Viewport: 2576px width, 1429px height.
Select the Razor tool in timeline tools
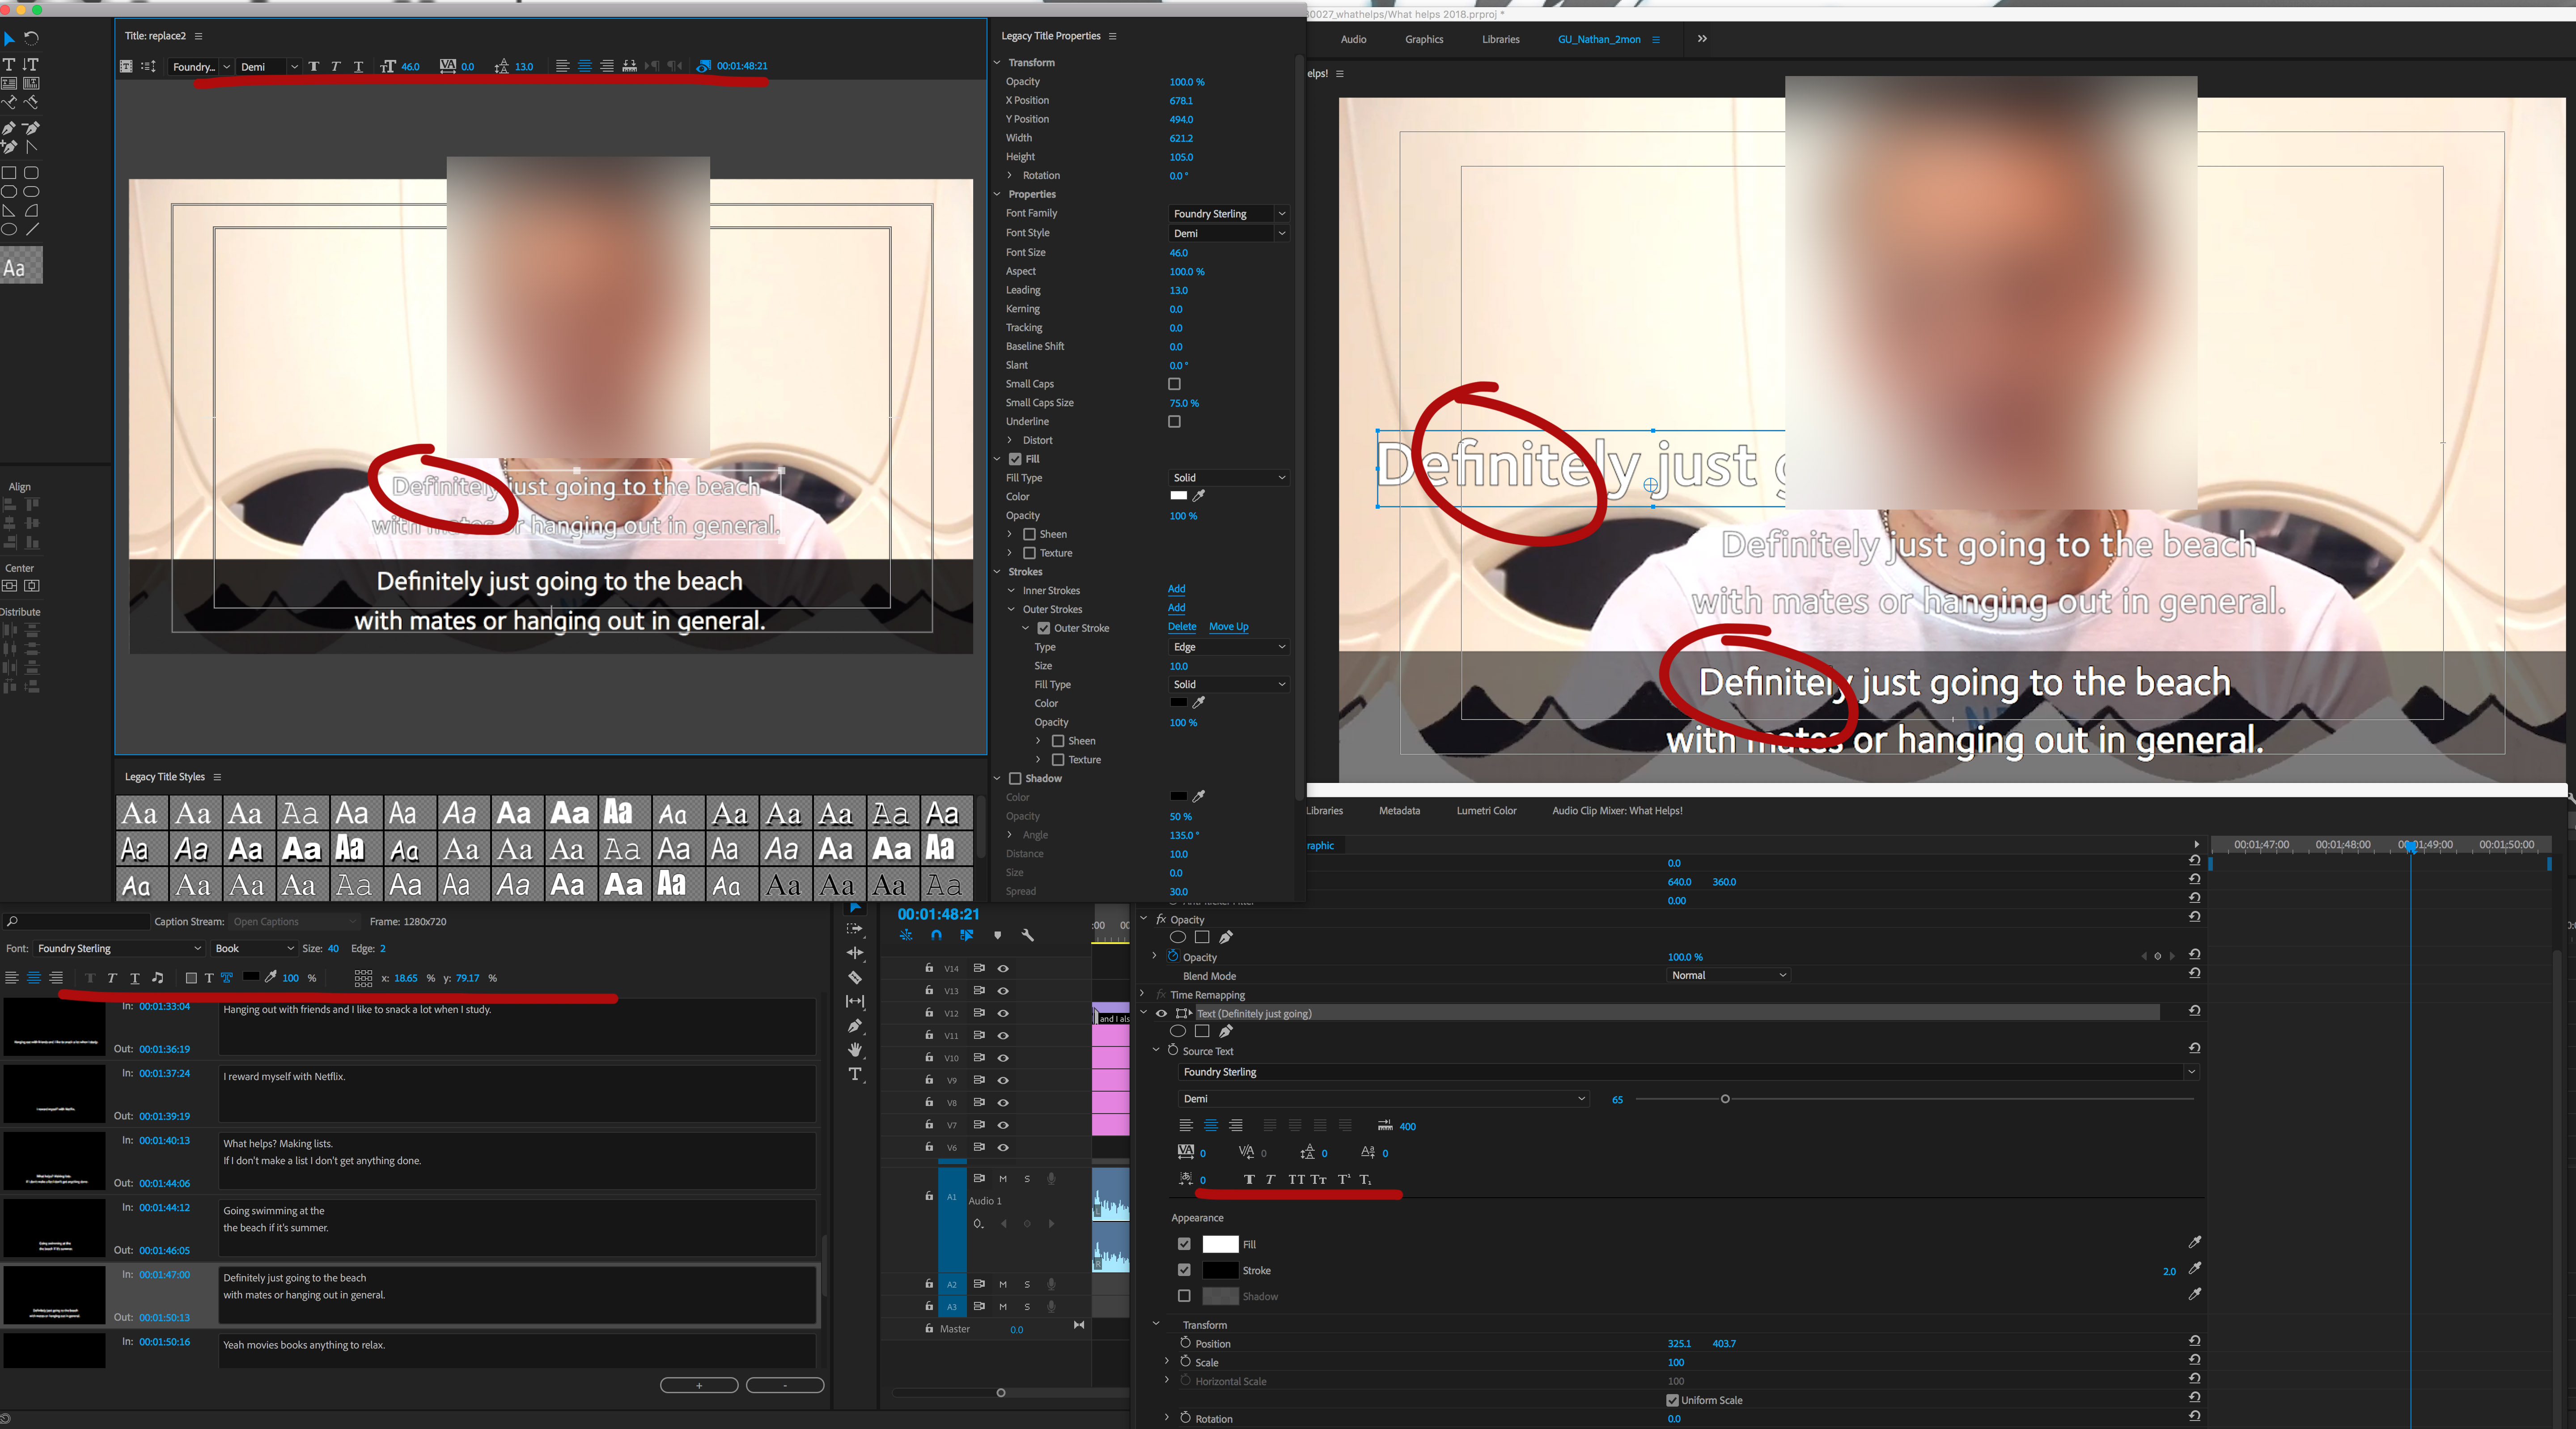point(855,978)
